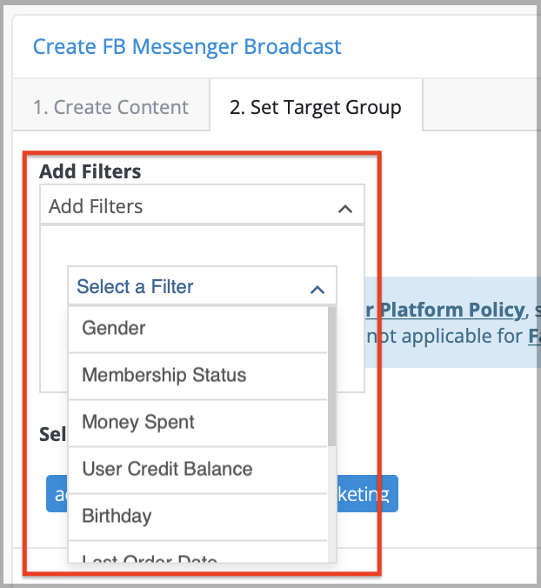Screen dimensions: 541x588
Task: Select the User Credit Balance filter
Action: (x=198, y=470)
